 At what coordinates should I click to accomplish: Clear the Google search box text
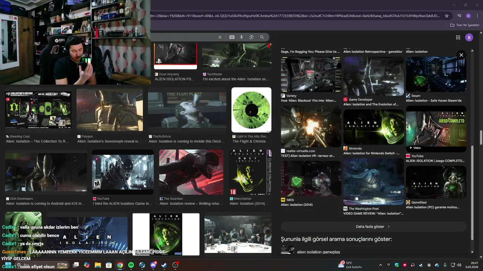[x=220, y=37]
